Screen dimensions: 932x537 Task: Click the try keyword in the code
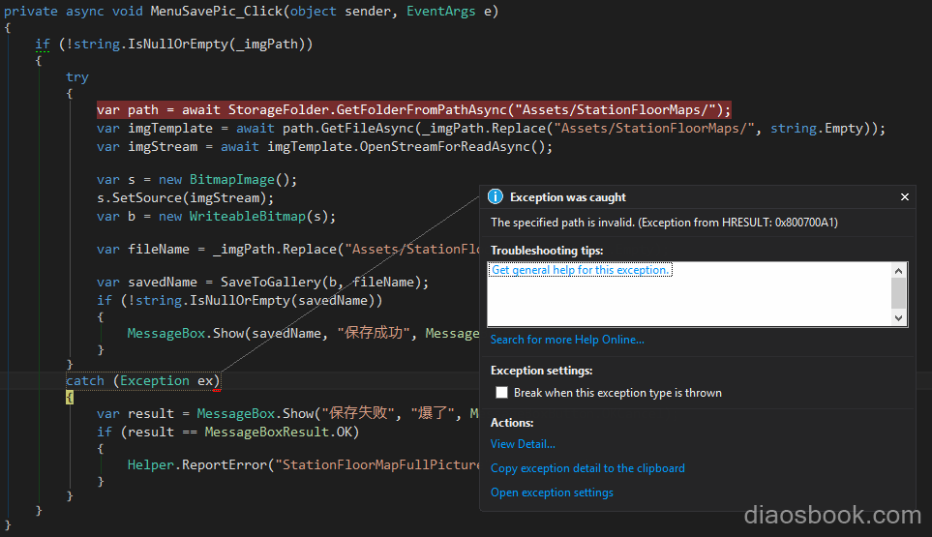(77, 77)
